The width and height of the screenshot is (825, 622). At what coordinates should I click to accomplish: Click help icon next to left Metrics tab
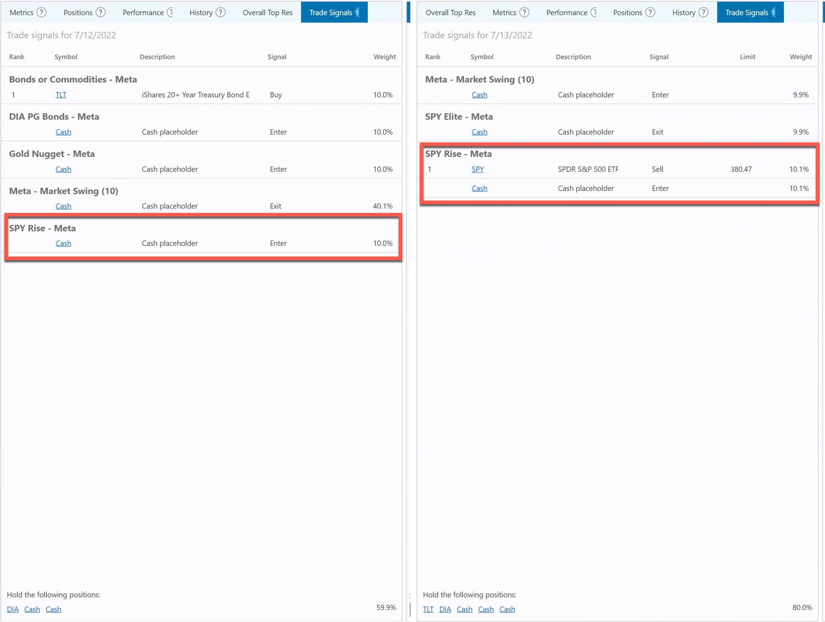(41, 12)
